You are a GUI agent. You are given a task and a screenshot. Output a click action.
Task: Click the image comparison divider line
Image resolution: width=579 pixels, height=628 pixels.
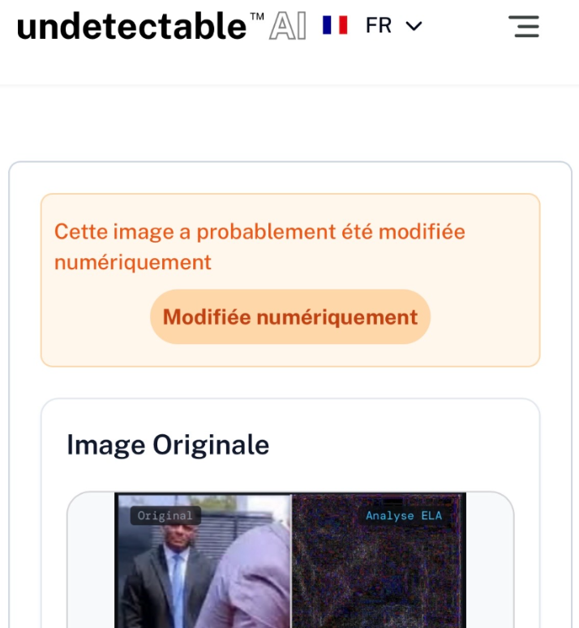(x=291, y=561)
